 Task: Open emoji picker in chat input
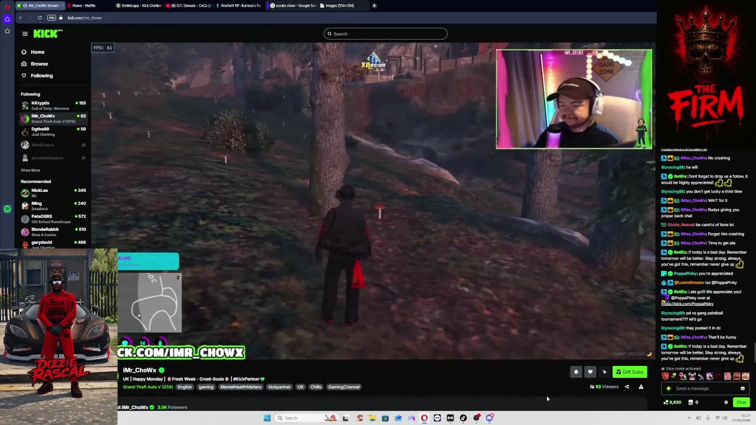[742, 388]
